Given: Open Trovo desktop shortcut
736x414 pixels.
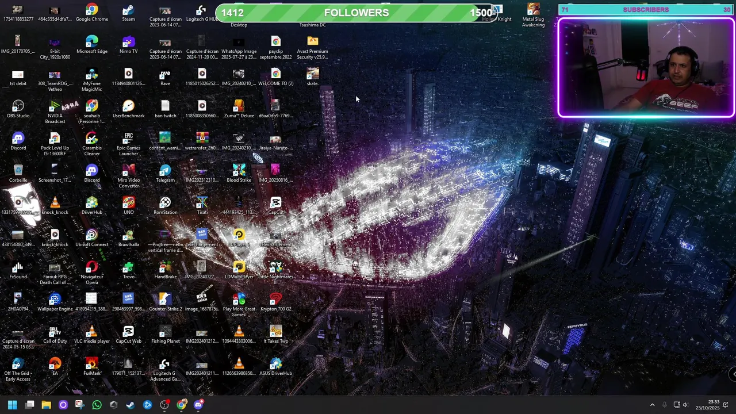Looking at the screenshot, I should click(129, 271).
